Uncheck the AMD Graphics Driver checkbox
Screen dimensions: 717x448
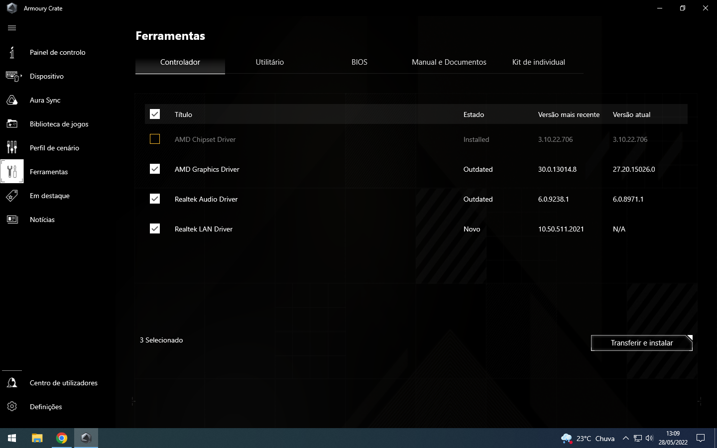[x=155, y=169]
